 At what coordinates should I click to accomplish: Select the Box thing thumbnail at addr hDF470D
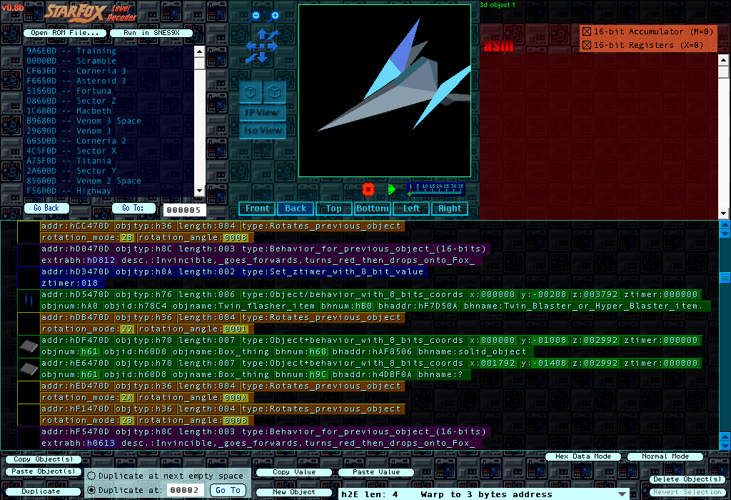(x=29, y=346)
